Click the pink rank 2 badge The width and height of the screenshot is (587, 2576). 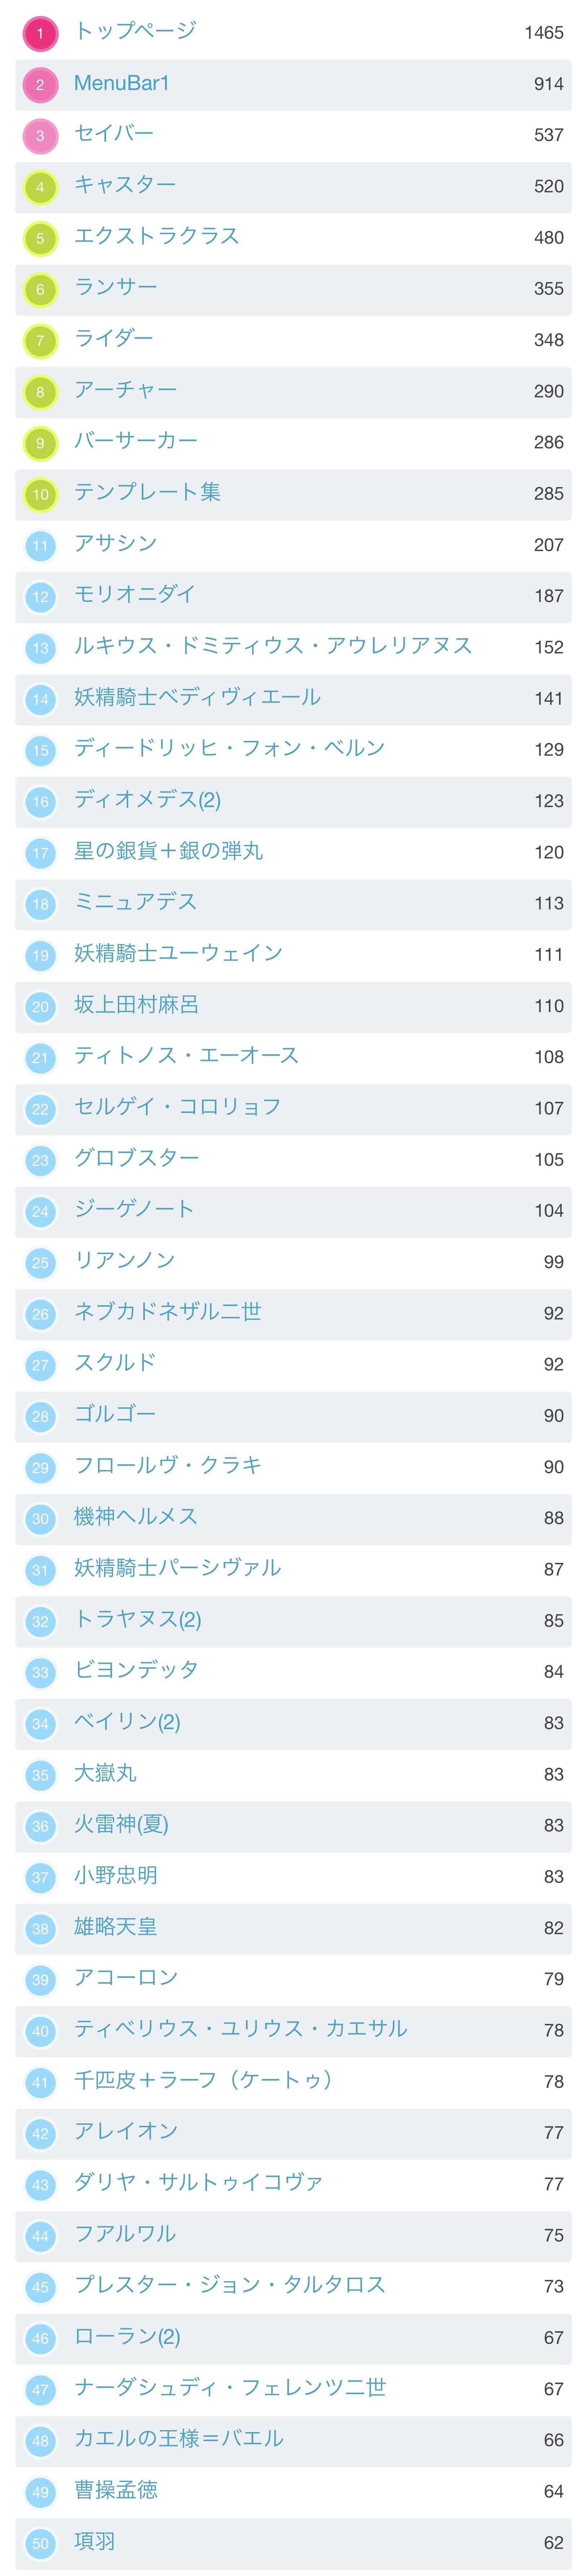(40, 85)
